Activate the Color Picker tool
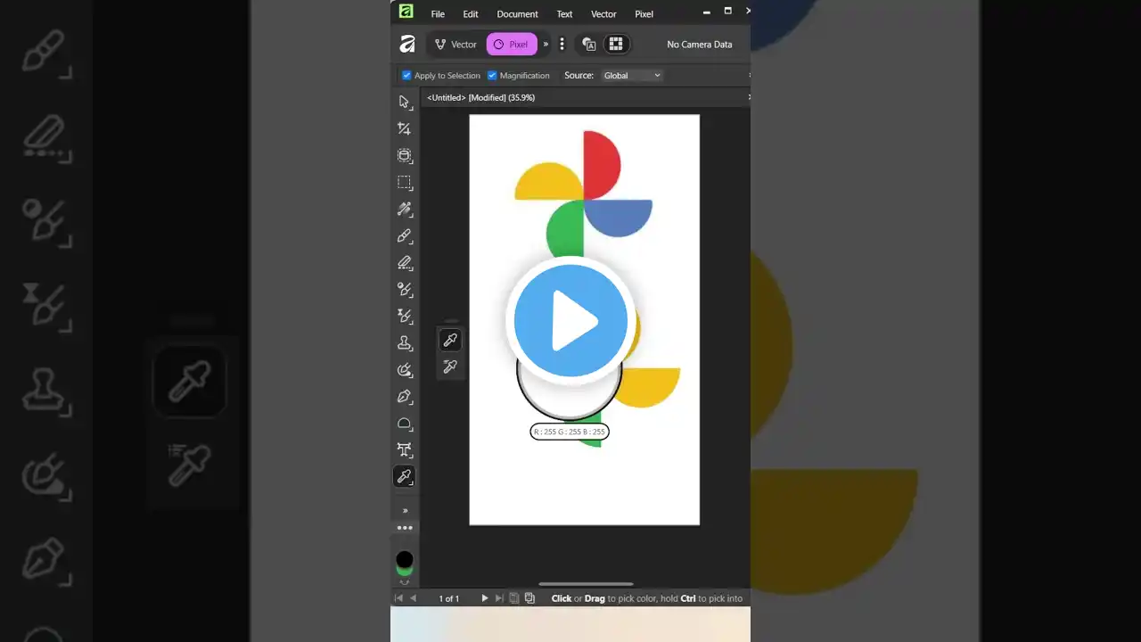1141x642 pixels. [x=405, y=476]
